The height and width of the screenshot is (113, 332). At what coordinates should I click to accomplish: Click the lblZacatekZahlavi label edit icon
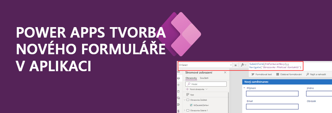191,105
